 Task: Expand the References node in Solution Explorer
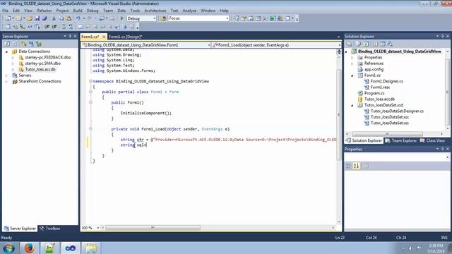tap(352, 64)
